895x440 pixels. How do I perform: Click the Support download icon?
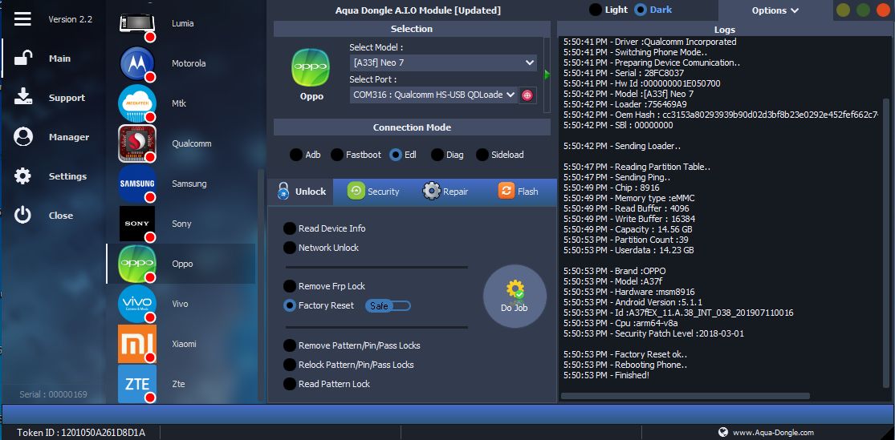[22, 98]
